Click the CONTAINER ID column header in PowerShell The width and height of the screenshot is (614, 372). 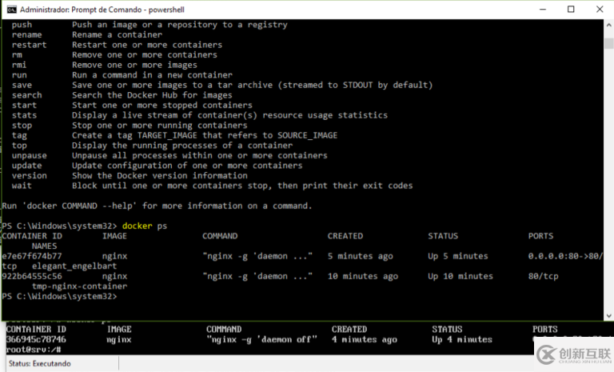click(x=32, y=236)
